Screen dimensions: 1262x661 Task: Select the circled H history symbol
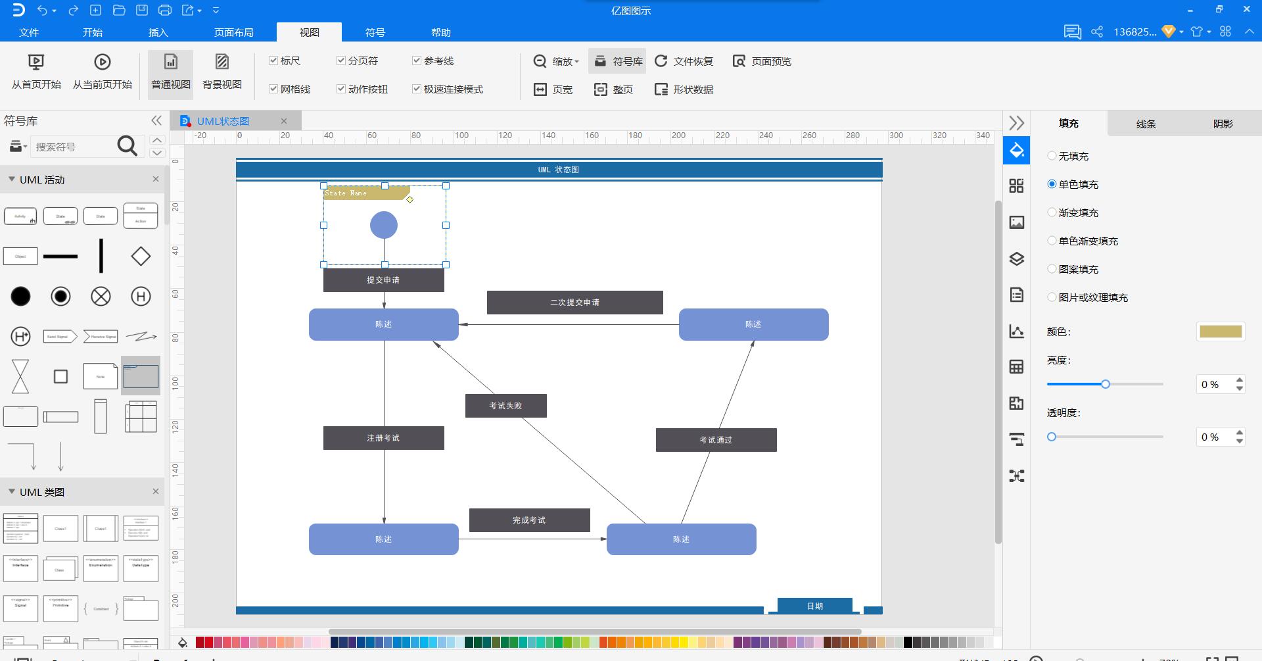141,297
